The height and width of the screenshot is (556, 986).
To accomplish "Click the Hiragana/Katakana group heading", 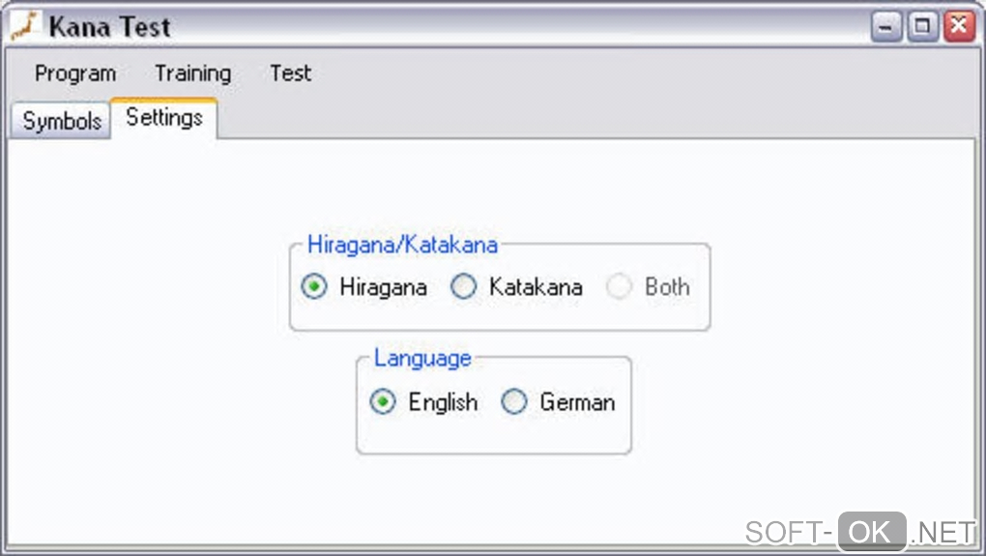I will (402, 245).
